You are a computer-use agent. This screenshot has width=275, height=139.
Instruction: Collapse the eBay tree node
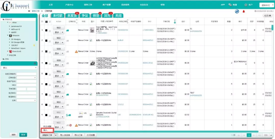point(8,22)
